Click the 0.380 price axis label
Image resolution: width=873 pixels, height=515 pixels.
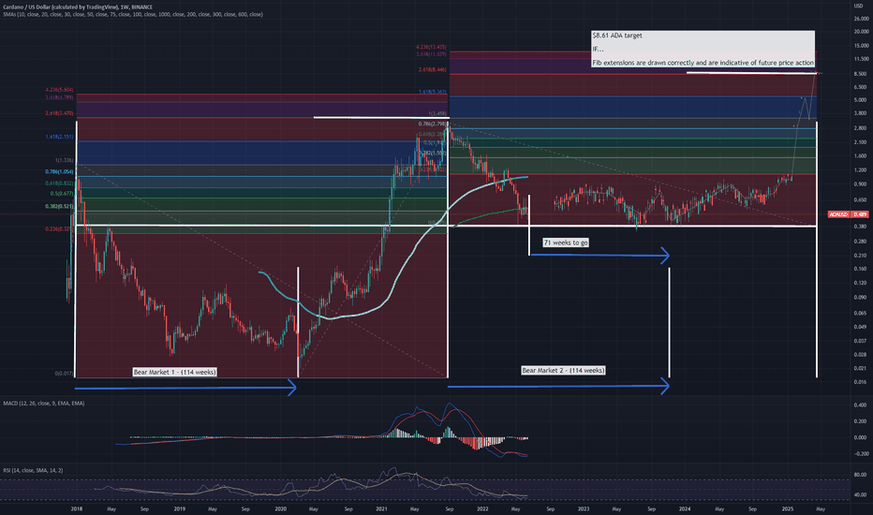[860, 227]
